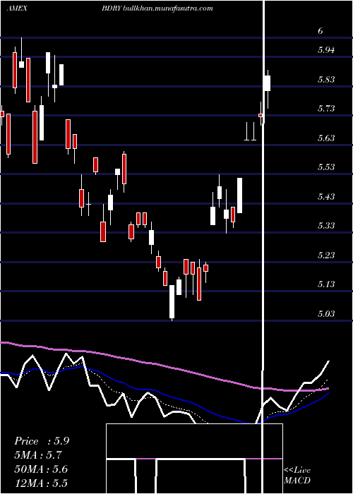353x494 pixels.
Task: Select the 5.03 price axis label
Action: pyautogui.click(x=326, y=313)
